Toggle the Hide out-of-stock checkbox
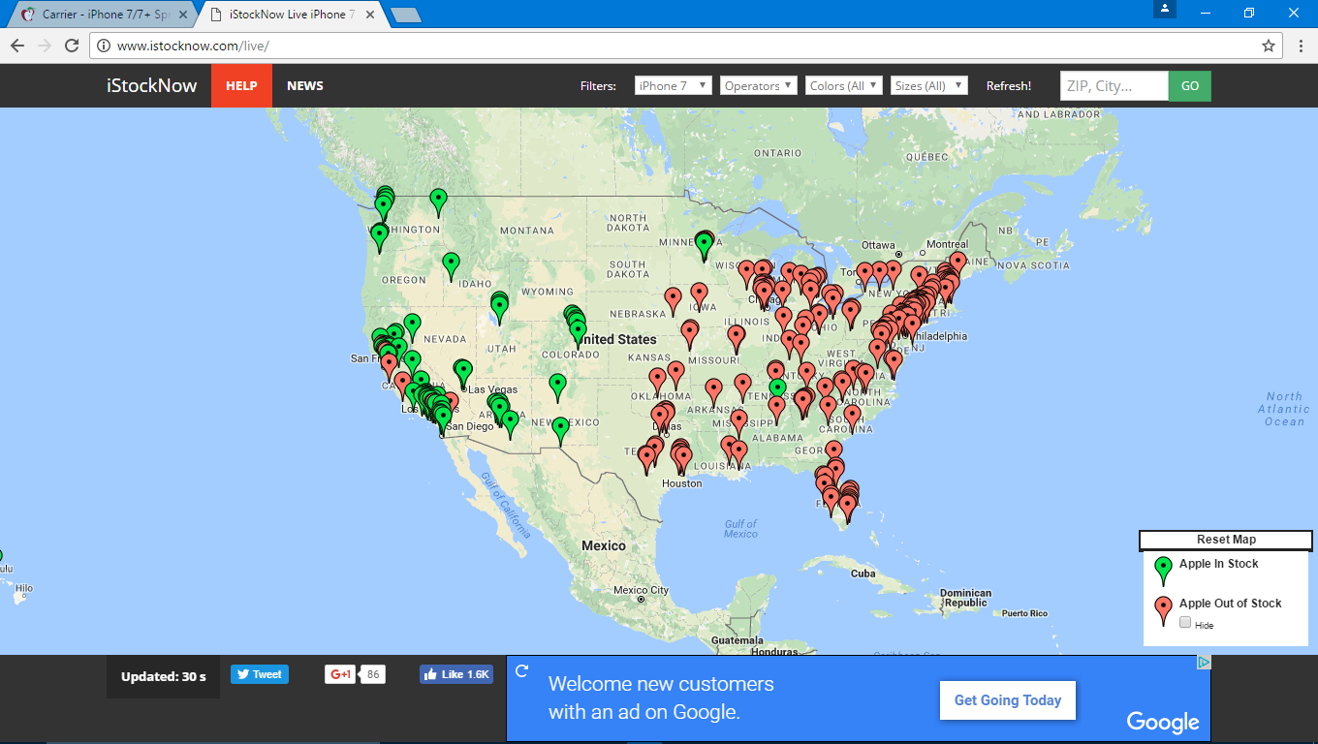Image resolution: width=1318 pixels, height=744 pixels. click(1185, 623)
